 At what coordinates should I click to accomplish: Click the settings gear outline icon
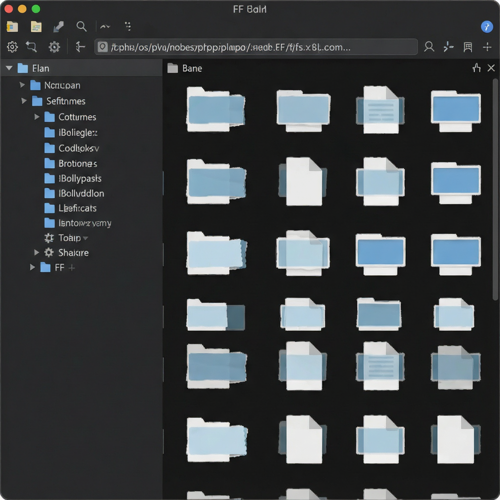coord(12,47)
